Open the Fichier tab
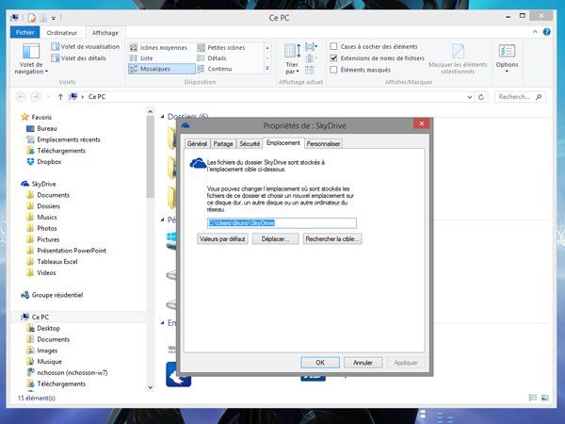565x424 pixels. click(24, 32)
